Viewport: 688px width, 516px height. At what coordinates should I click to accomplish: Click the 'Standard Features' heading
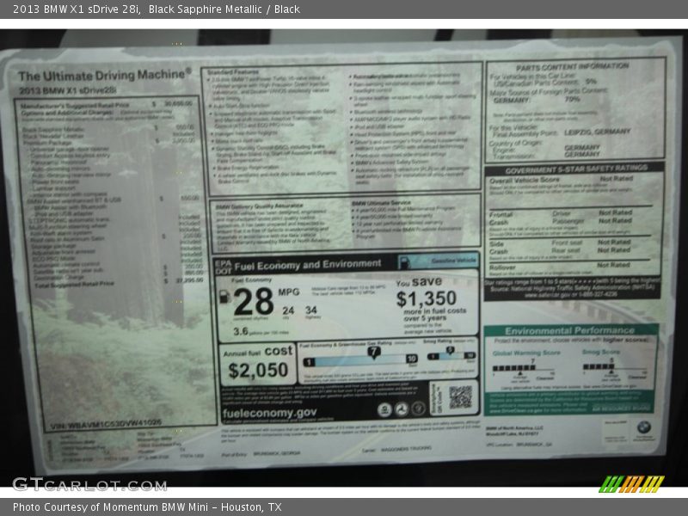click(x=232, y=71)
